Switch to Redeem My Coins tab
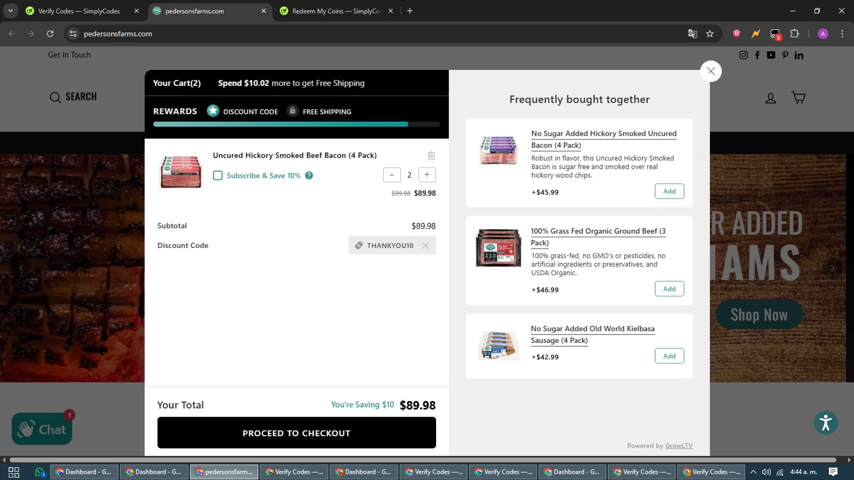Image resolution: width=854 pixels, height=480 pixels. [x=336, y=11]
